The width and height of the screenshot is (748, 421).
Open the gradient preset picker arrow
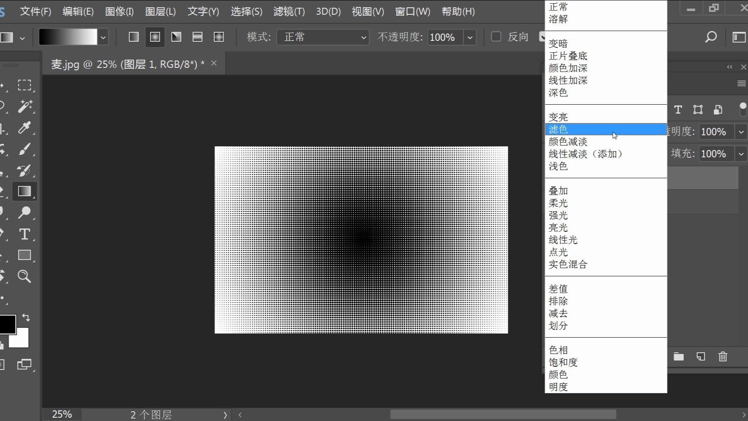click(103, 37)
